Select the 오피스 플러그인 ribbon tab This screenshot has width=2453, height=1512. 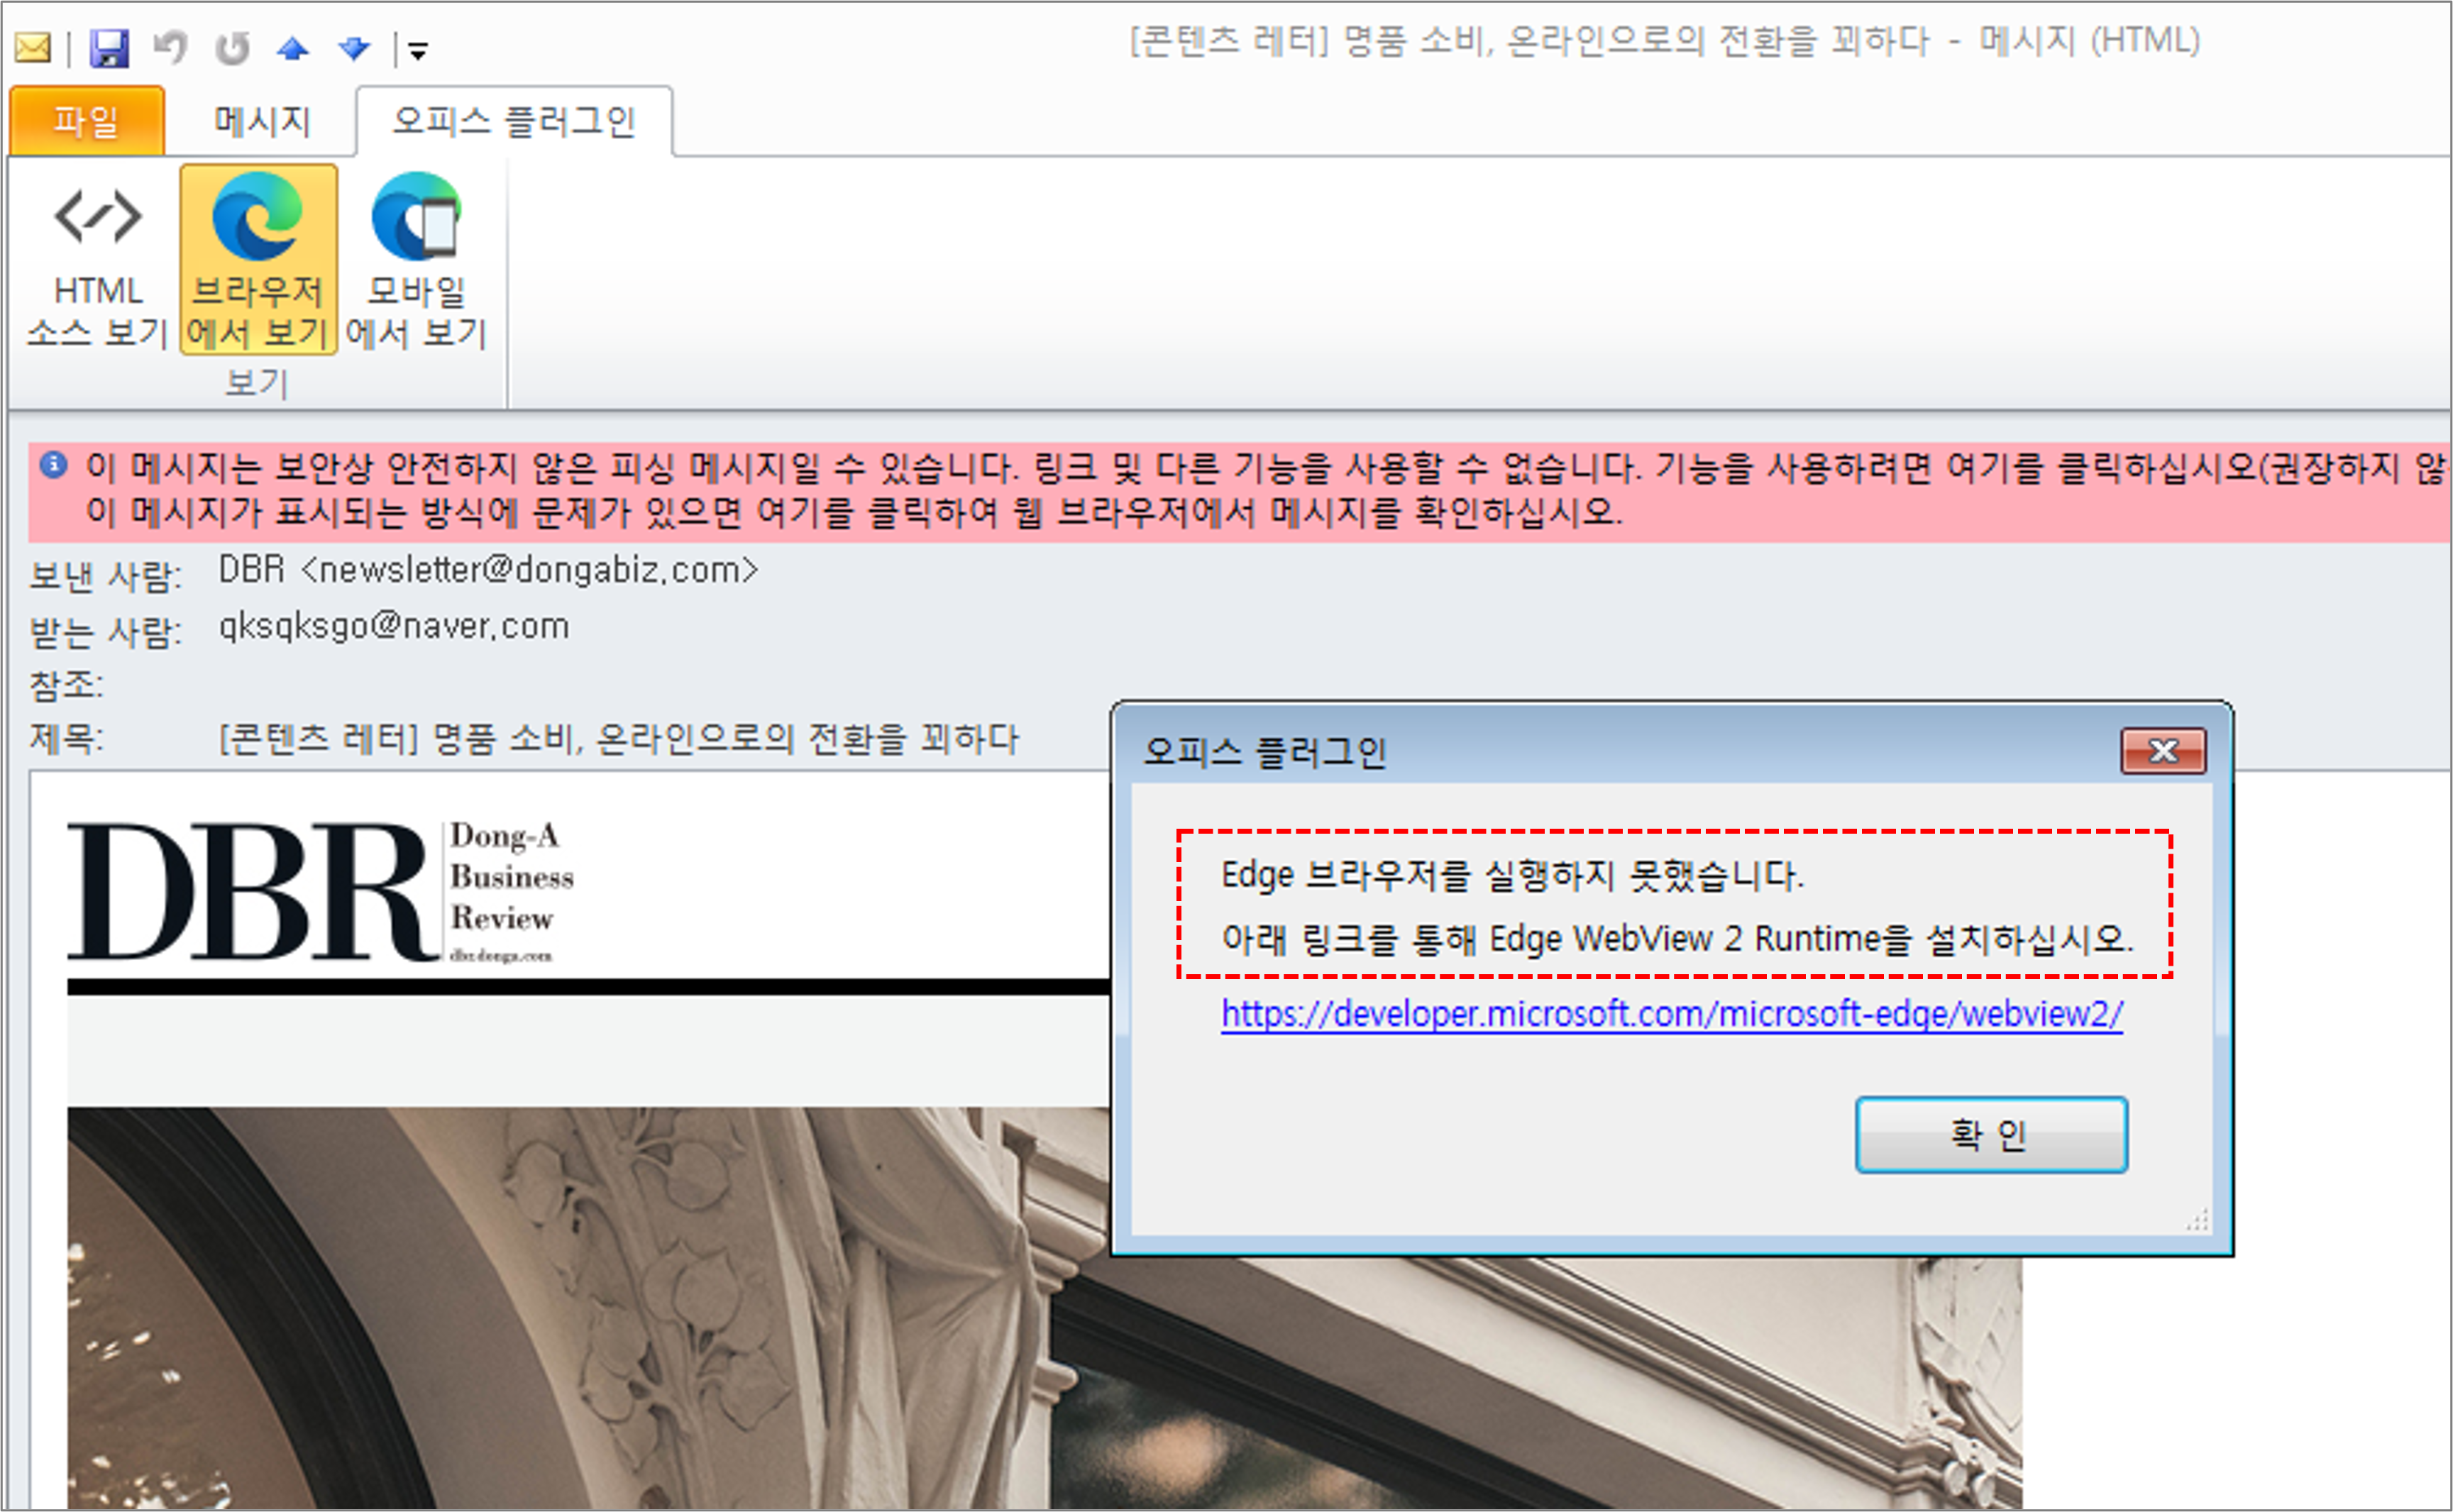(514, 121)
